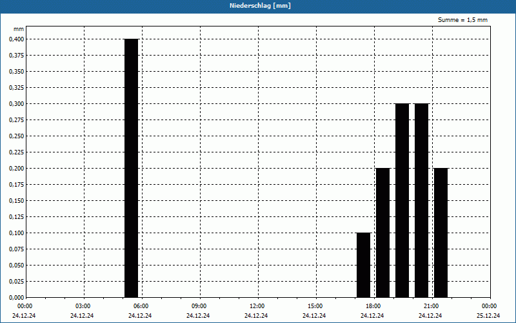Click the Niederschlag [mm] chart title
Image resolution: width=516 pixels, height=323 pixels.
(260, 6)
